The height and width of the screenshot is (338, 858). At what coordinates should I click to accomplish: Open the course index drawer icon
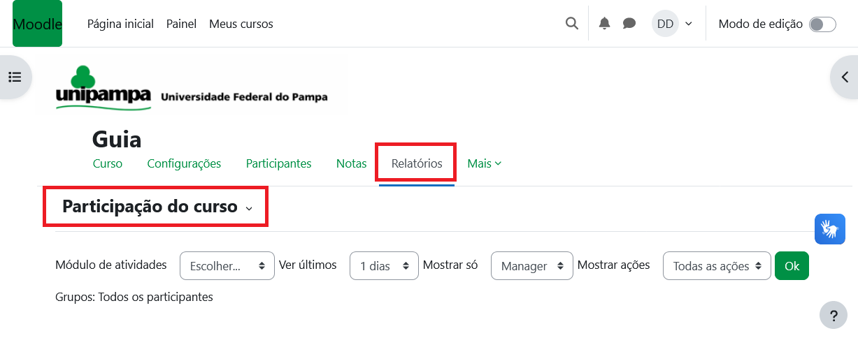tap(15, 77)
